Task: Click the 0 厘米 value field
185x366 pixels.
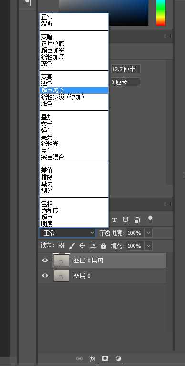Action: (125, 82)
